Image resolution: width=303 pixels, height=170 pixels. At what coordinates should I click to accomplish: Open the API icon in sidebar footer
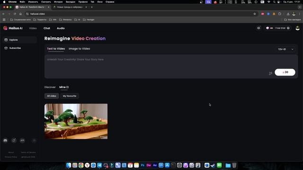[22, 141]
